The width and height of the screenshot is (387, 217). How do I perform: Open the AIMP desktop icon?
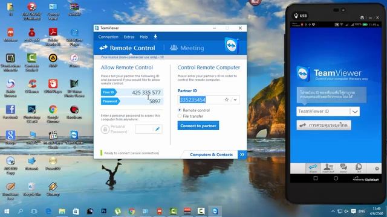(x=53, y=60)
